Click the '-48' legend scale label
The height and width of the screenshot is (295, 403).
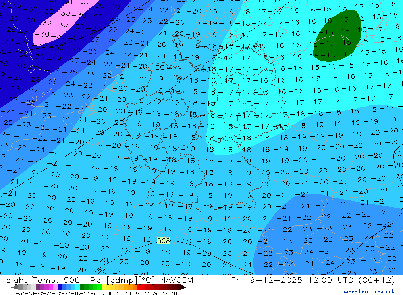tap(30, 293)
